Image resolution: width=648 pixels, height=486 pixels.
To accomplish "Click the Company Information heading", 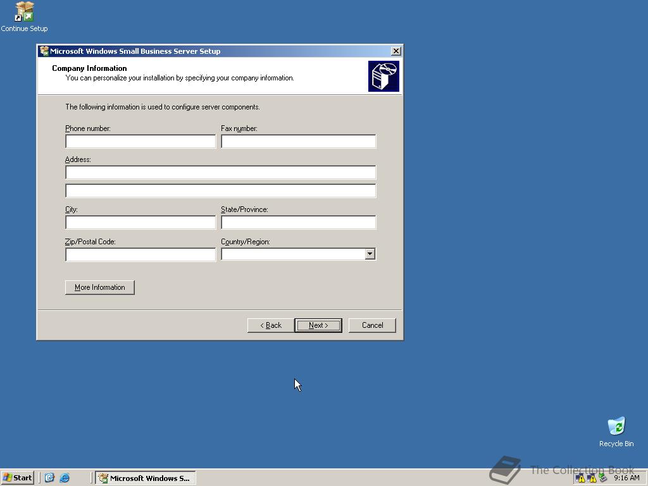I will pyautogui.click(x=89, y=68).
